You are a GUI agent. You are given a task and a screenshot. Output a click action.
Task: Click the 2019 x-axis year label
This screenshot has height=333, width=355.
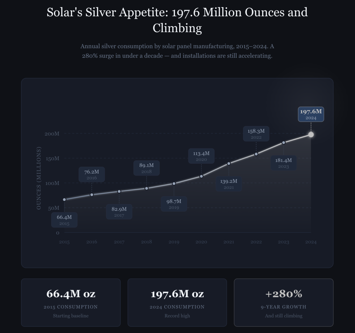click(x=174, y=242)
